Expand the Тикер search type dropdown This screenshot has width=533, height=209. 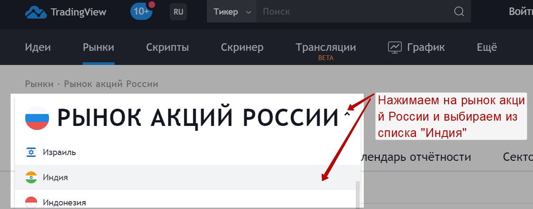[232, 12]
